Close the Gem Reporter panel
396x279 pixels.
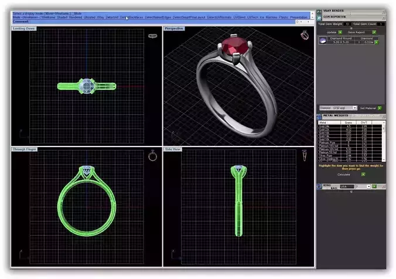click(x=383, y=18)
